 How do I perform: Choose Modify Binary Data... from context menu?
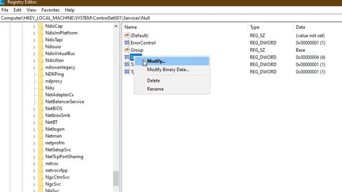[172, 70]
